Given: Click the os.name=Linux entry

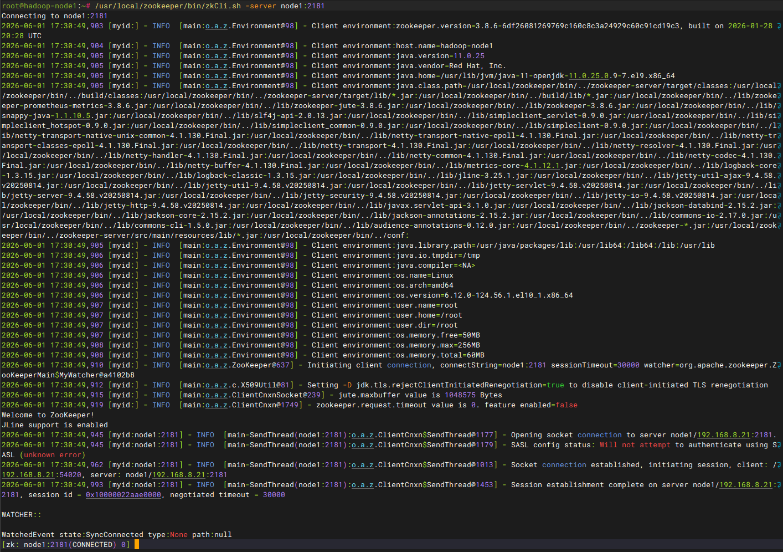Looking at the screenshot, I should [425, 275].
